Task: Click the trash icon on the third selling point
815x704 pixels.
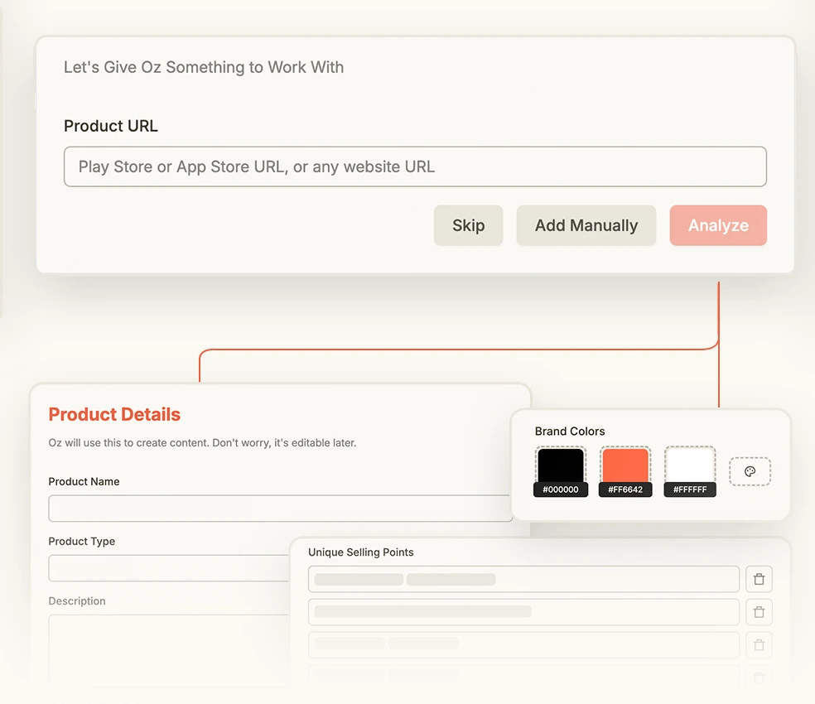Action: pyautogui.click(x=759, y=645)
